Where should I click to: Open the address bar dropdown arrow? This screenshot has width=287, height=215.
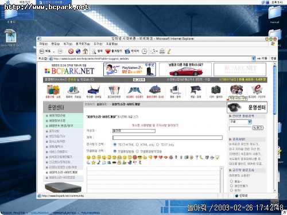pyautogui.click(x=254, y=58)
